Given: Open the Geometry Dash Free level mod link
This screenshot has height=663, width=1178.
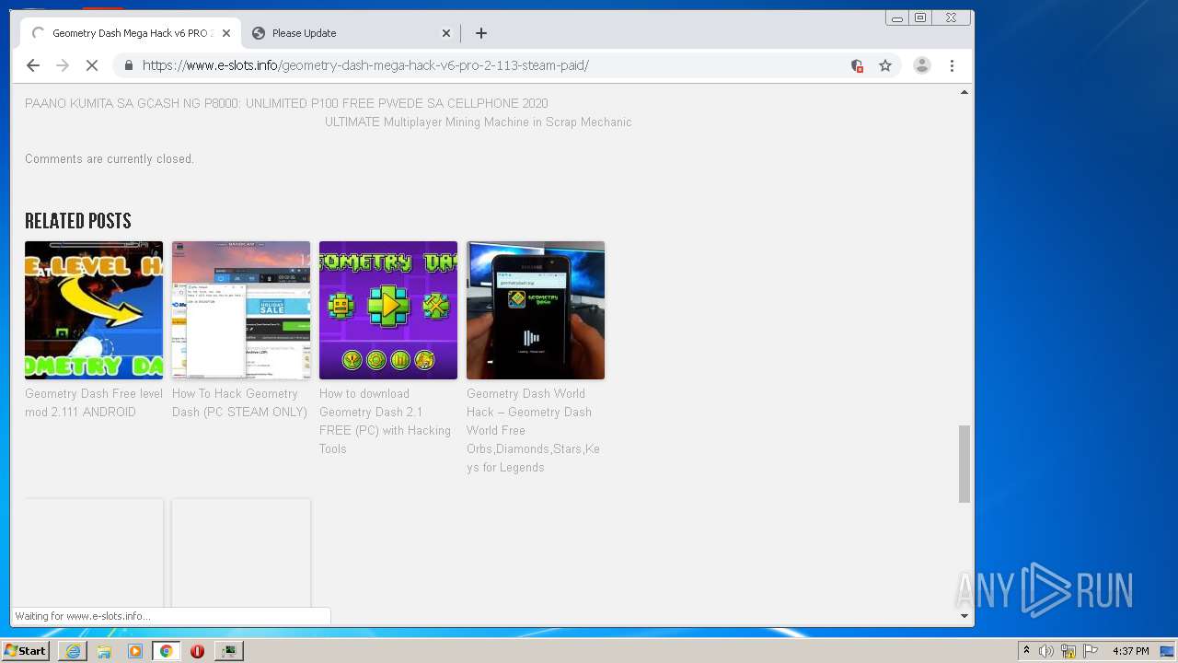Looking at the screenshot, I should point(94,402).
